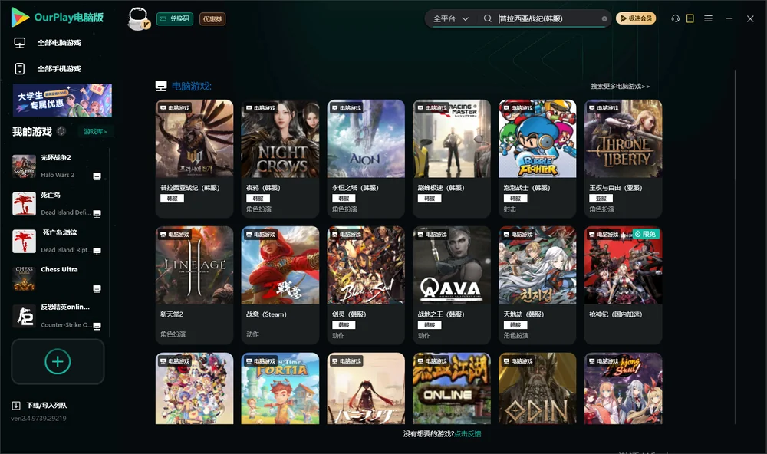Click the 死亡岛:激流 game icon
The image size is (767, 454).
pyautogui.click(x=24, y=241)
